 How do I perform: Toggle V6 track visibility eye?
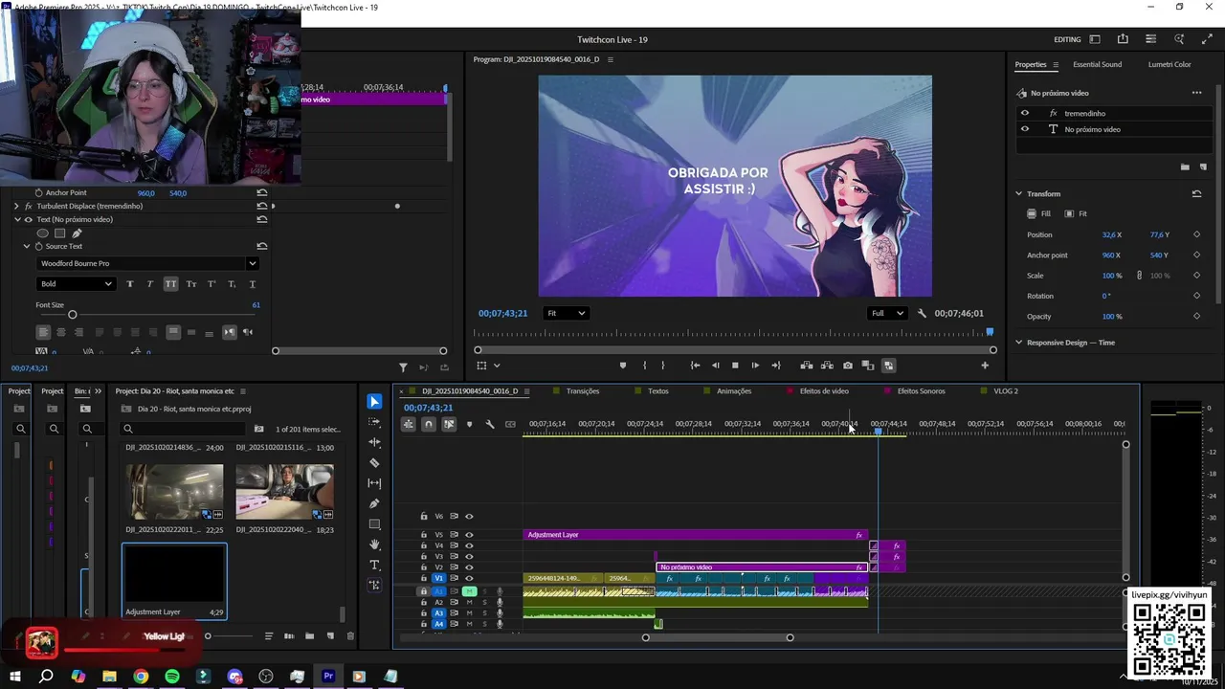coord(469,517)
